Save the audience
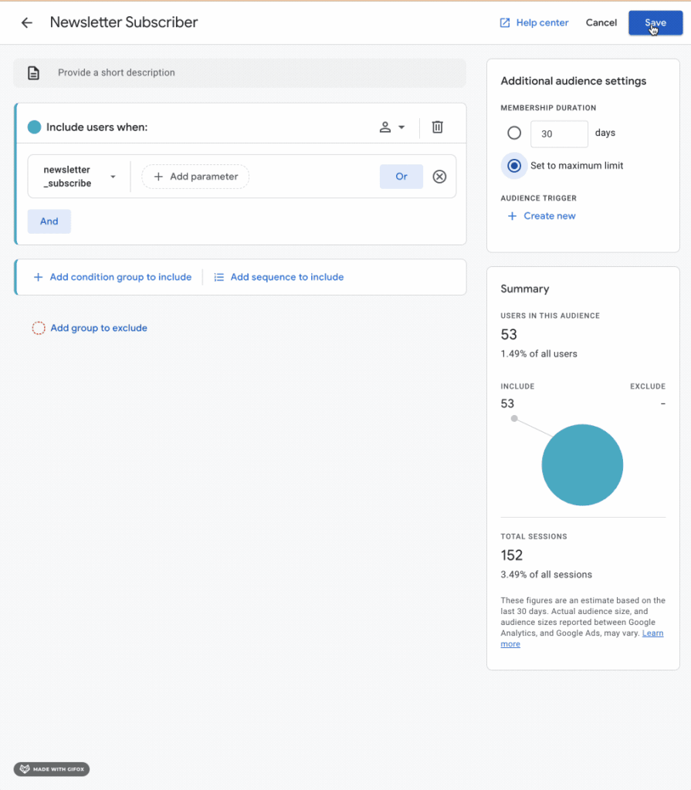The width and height of the screenshot is (691, 790). pos(655,23)
